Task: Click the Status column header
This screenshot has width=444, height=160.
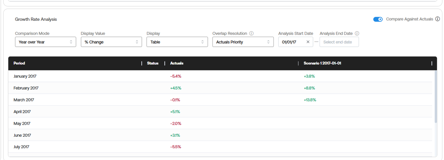Action: 153,64
